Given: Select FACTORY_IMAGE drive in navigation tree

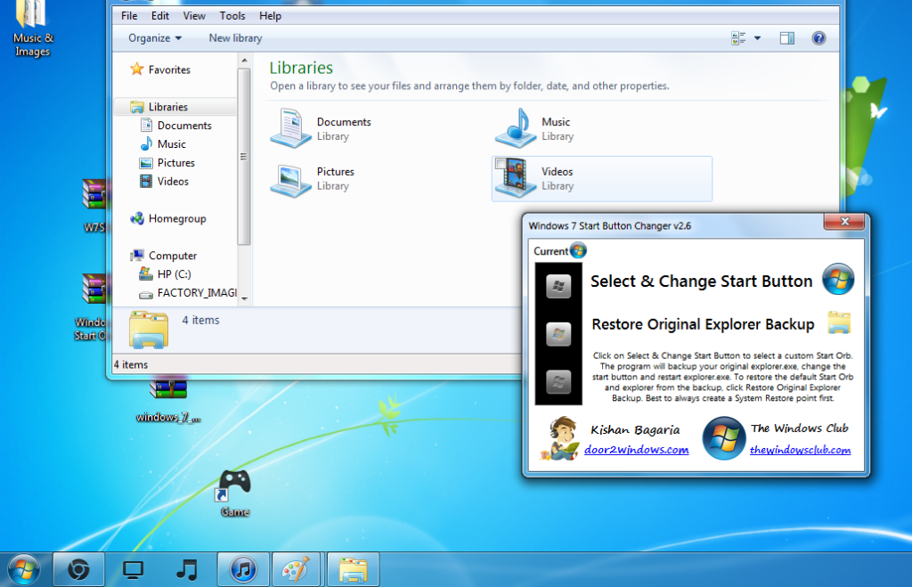Looking at the screenshot, I should point(187,293).
